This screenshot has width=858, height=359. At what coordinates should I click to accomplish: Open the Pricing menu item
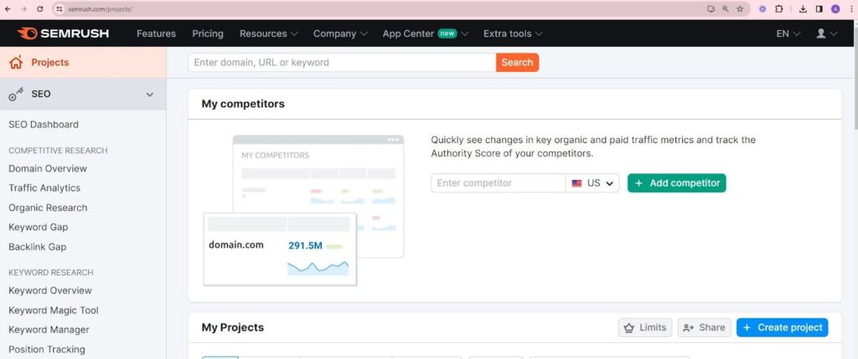pos(208,33)
